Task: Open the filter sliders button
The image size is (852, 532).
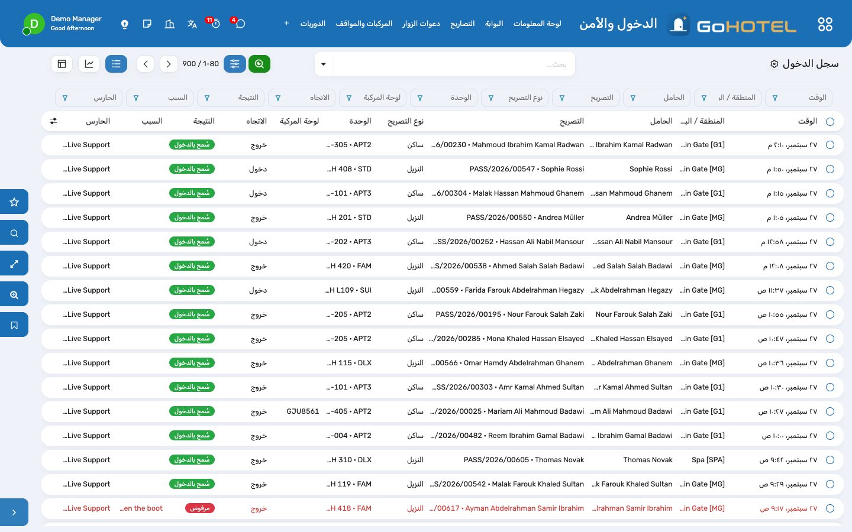Action: tap(235, 64)
